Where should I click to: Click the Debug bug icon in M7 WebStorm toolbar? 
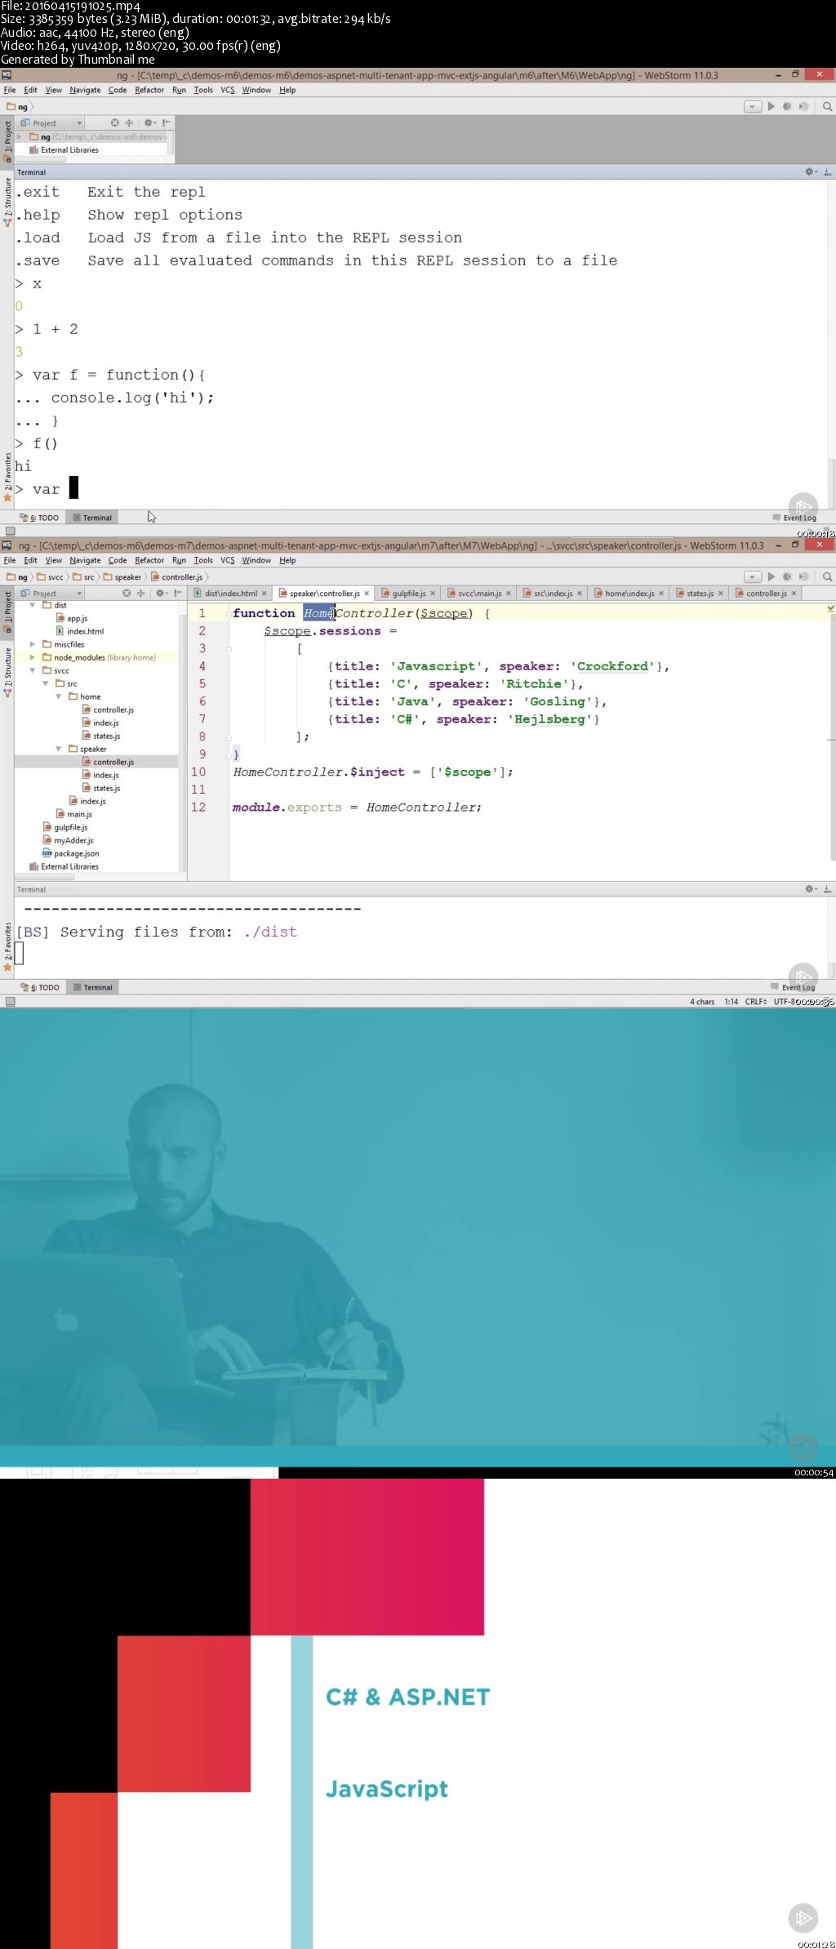coord(787,577)
